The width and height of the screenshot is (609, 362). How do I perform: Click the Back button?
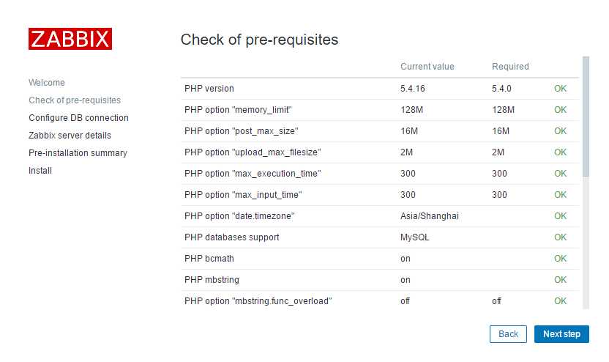pyautogui.click(x=508, y=334)
